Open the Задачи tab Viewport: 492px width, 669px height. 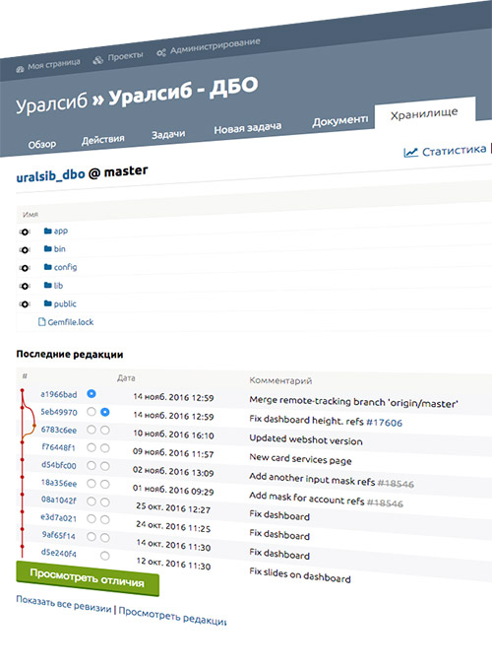click(x=168, y=134)
